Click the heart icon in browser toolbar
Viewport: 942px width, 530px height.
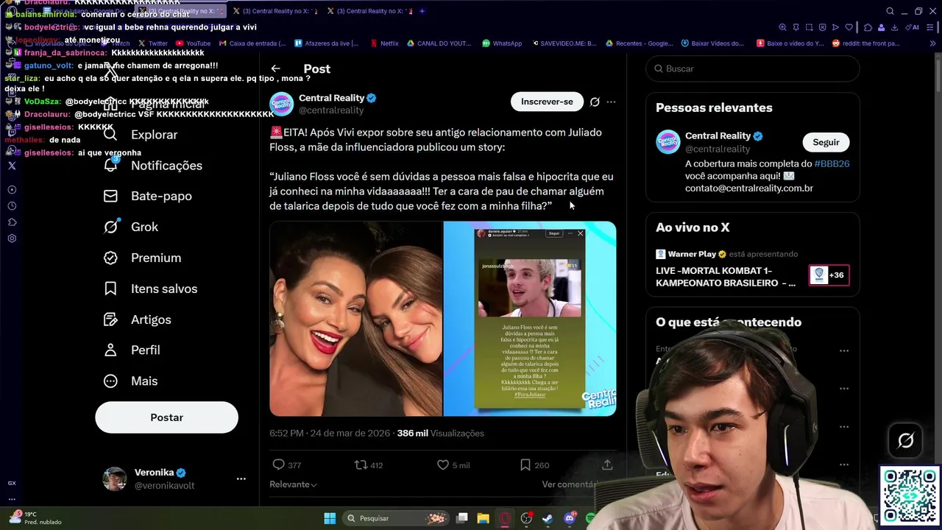pyautogui.click(x=849, y=27)
